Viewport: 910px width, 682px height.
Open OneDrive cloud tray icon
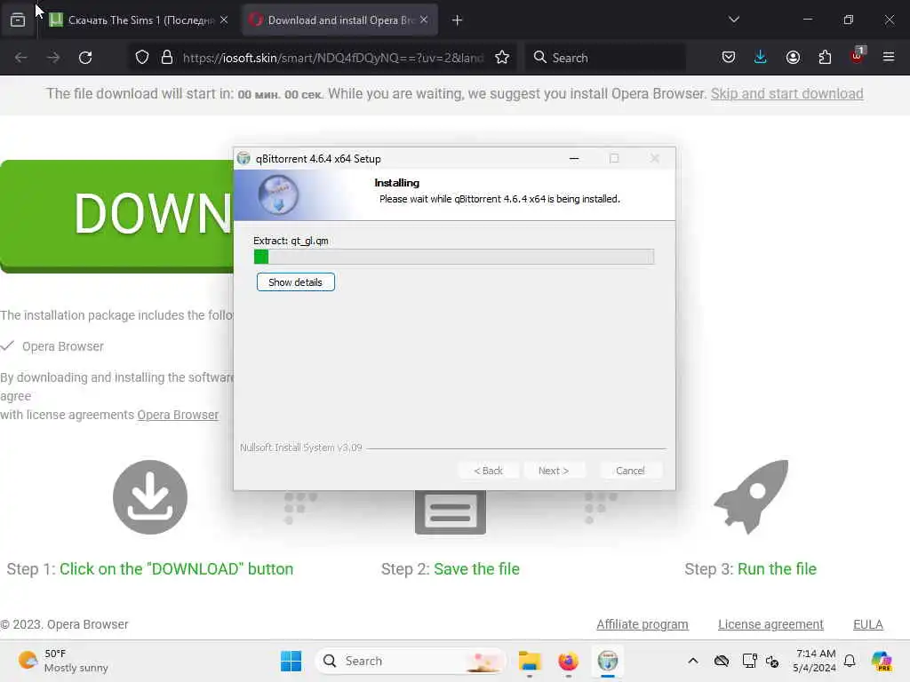(x=722, y=661)
